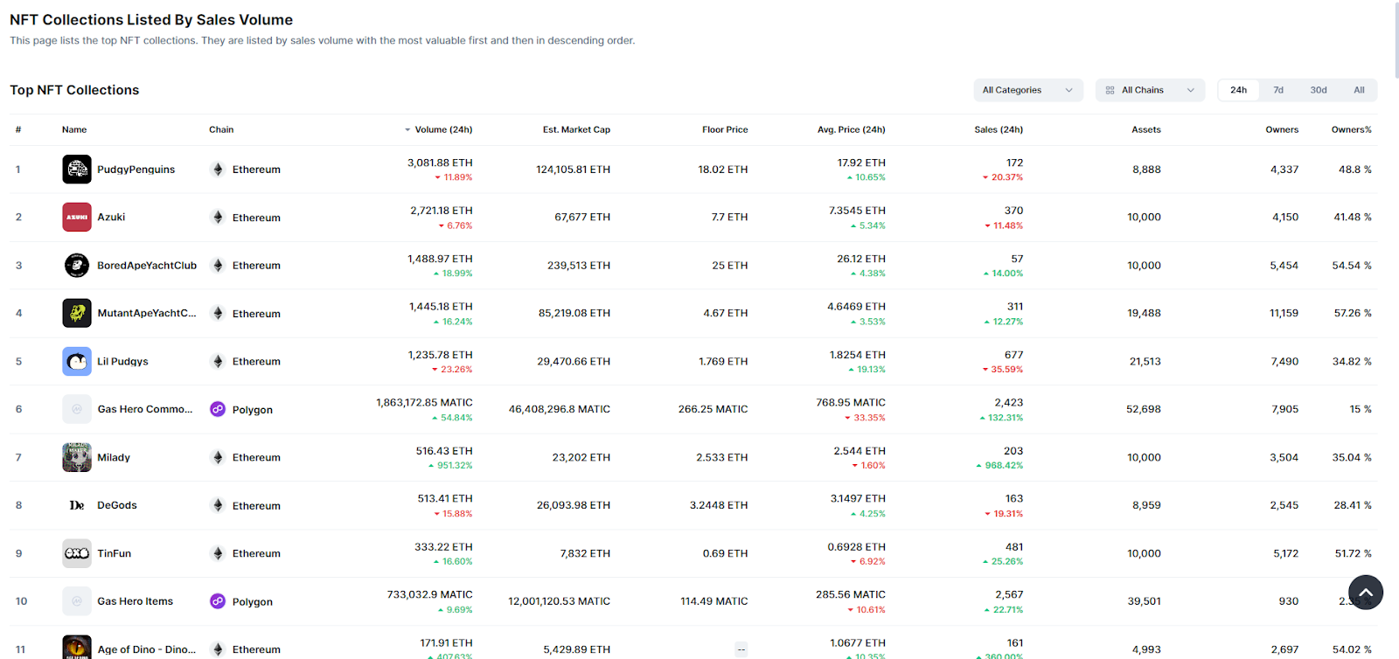Select the 24h time range tab
This screenshot has width=1399, height=659.
[x=1238, y=90]
